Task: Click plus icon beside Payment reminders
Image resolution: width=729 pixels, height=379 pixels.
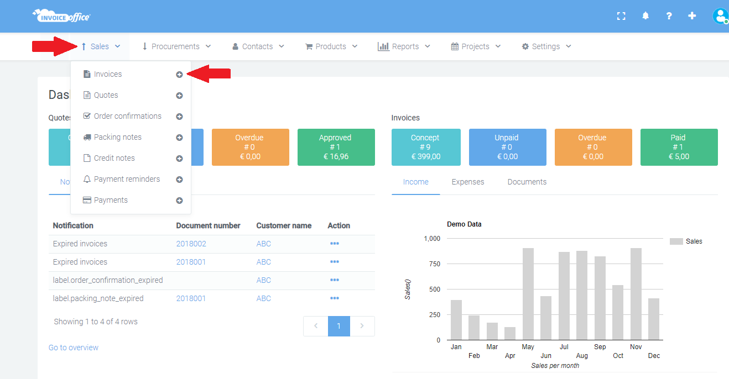Action: tap(179, 180)
